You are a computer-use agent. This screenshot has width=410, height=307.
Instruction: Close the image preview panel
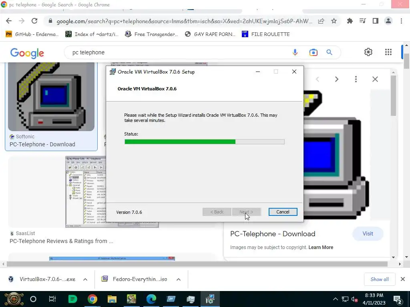pos(375,79)
